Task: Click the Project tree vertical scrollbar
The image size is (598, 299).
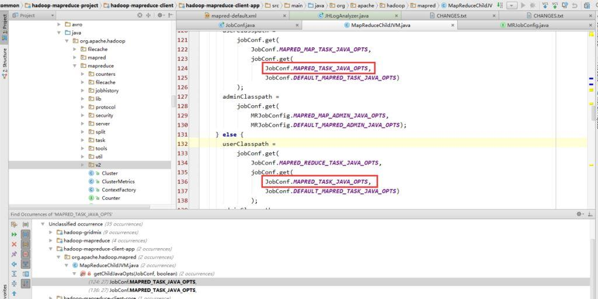Action: pyautogui.click(x=173, y=101)
